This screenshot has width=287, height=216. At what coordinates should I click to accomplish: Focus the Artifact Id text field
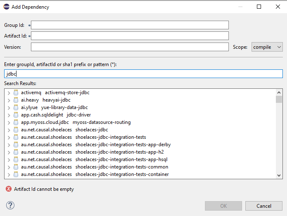coord(130,36)
